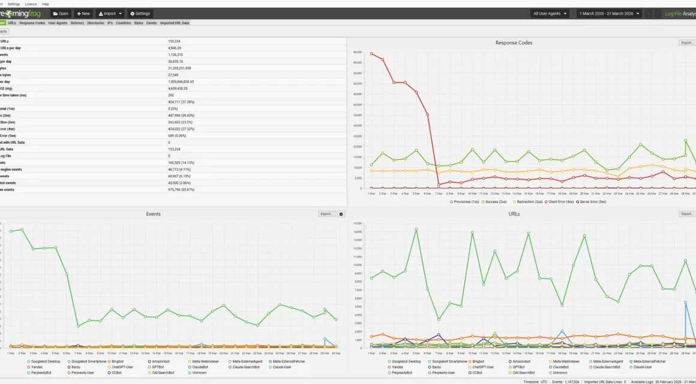Expand the All User Agents dropdown

[550, 14]
